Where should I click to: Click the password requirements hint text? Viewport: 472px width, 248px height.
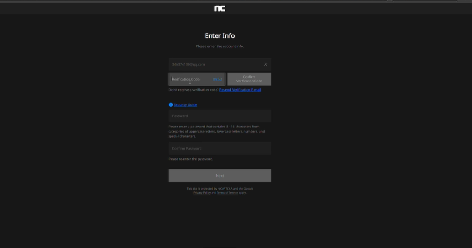(216, 131)
